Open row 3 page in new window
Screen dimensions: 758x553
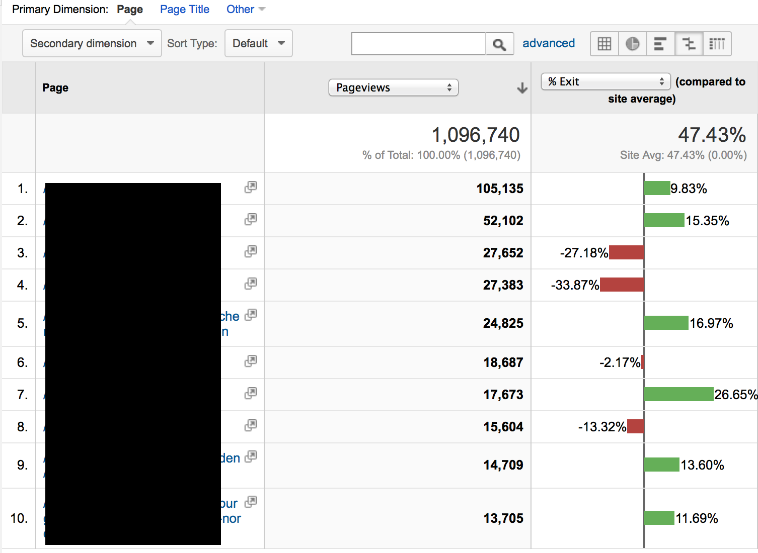pos(251,251)
